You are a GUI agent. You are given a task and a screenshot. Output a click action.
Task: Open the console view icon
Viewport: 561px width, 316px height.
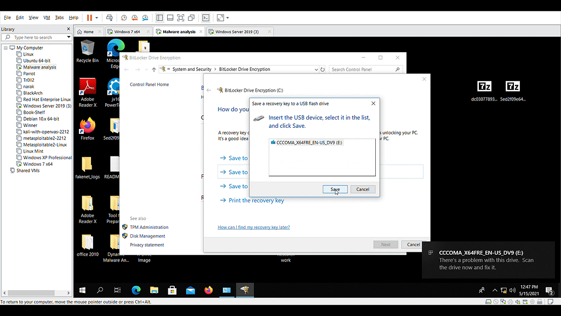pos(206,18)
